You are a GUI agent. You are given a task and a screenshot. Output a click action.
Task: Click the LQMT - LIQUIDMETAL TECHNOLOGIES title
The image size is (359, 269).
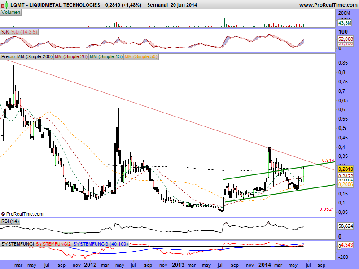[55, 5]
